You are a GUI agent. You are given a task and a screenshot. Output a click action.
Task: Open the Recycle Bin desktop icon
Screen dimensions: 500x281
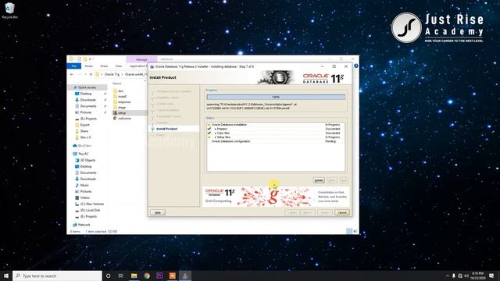[9, 10]
